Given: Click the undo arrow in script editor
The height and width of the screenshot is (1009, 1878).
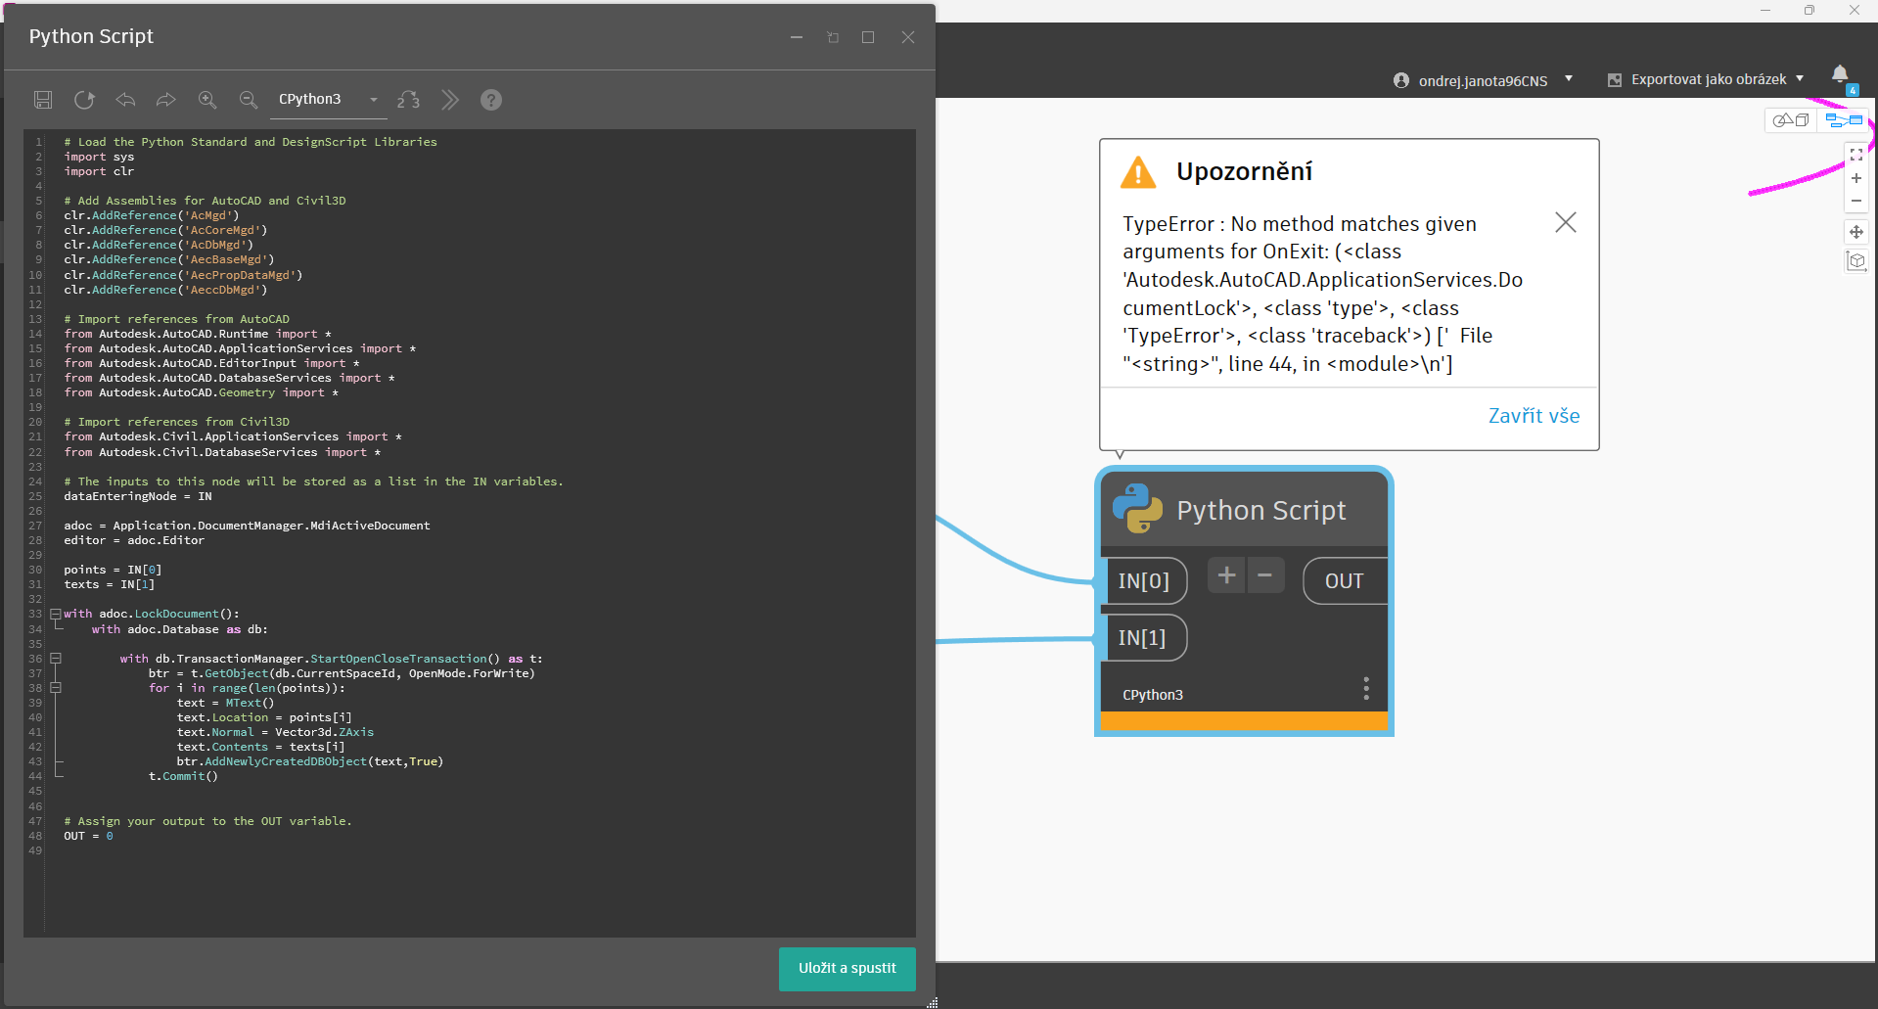Looking at the screenshot, I should (x=125, y=100).
